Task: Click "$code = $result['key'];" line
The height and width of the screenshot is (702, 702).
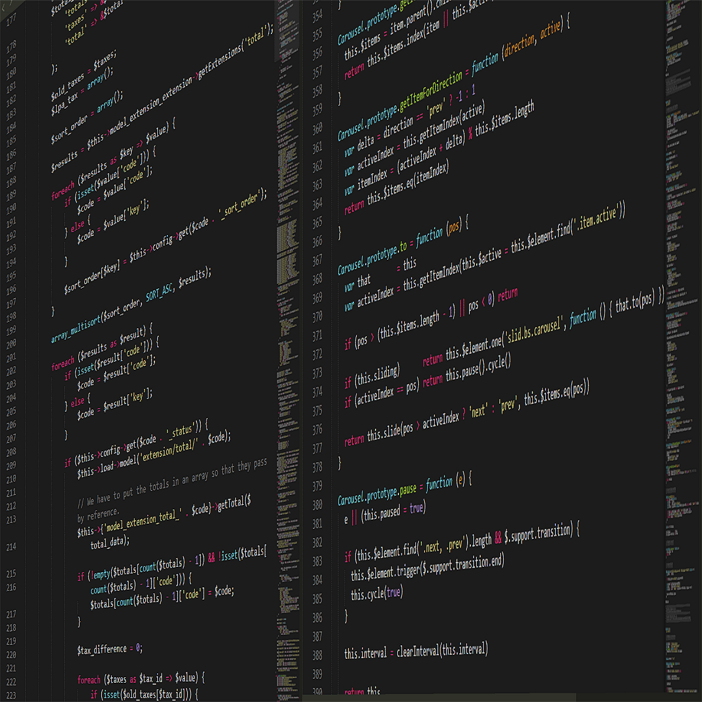Action: tap(114, 404)
